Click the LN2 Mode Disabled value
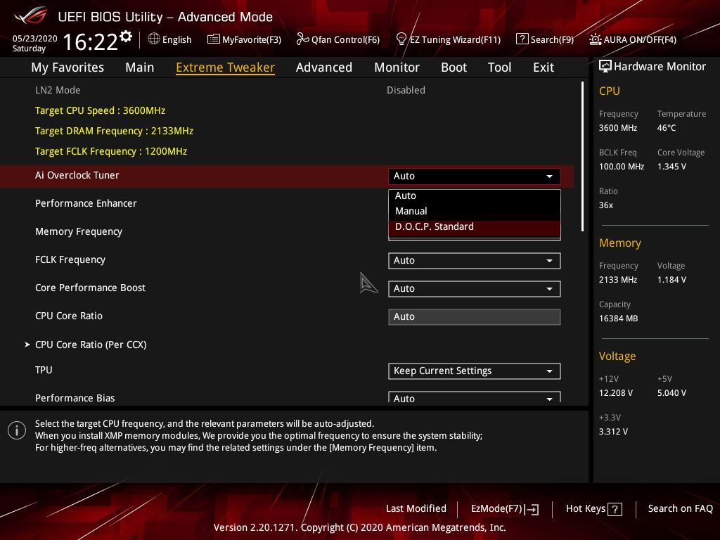The height and width of the screenshot is (540, 720). 406,90
